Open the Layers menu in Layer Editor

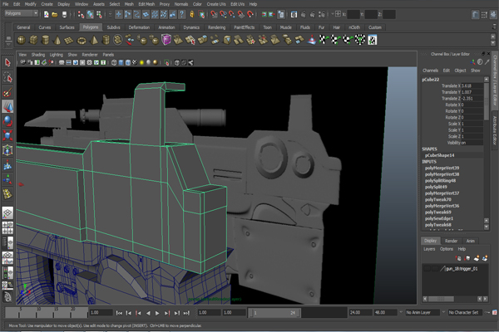(x=429, y=249)
